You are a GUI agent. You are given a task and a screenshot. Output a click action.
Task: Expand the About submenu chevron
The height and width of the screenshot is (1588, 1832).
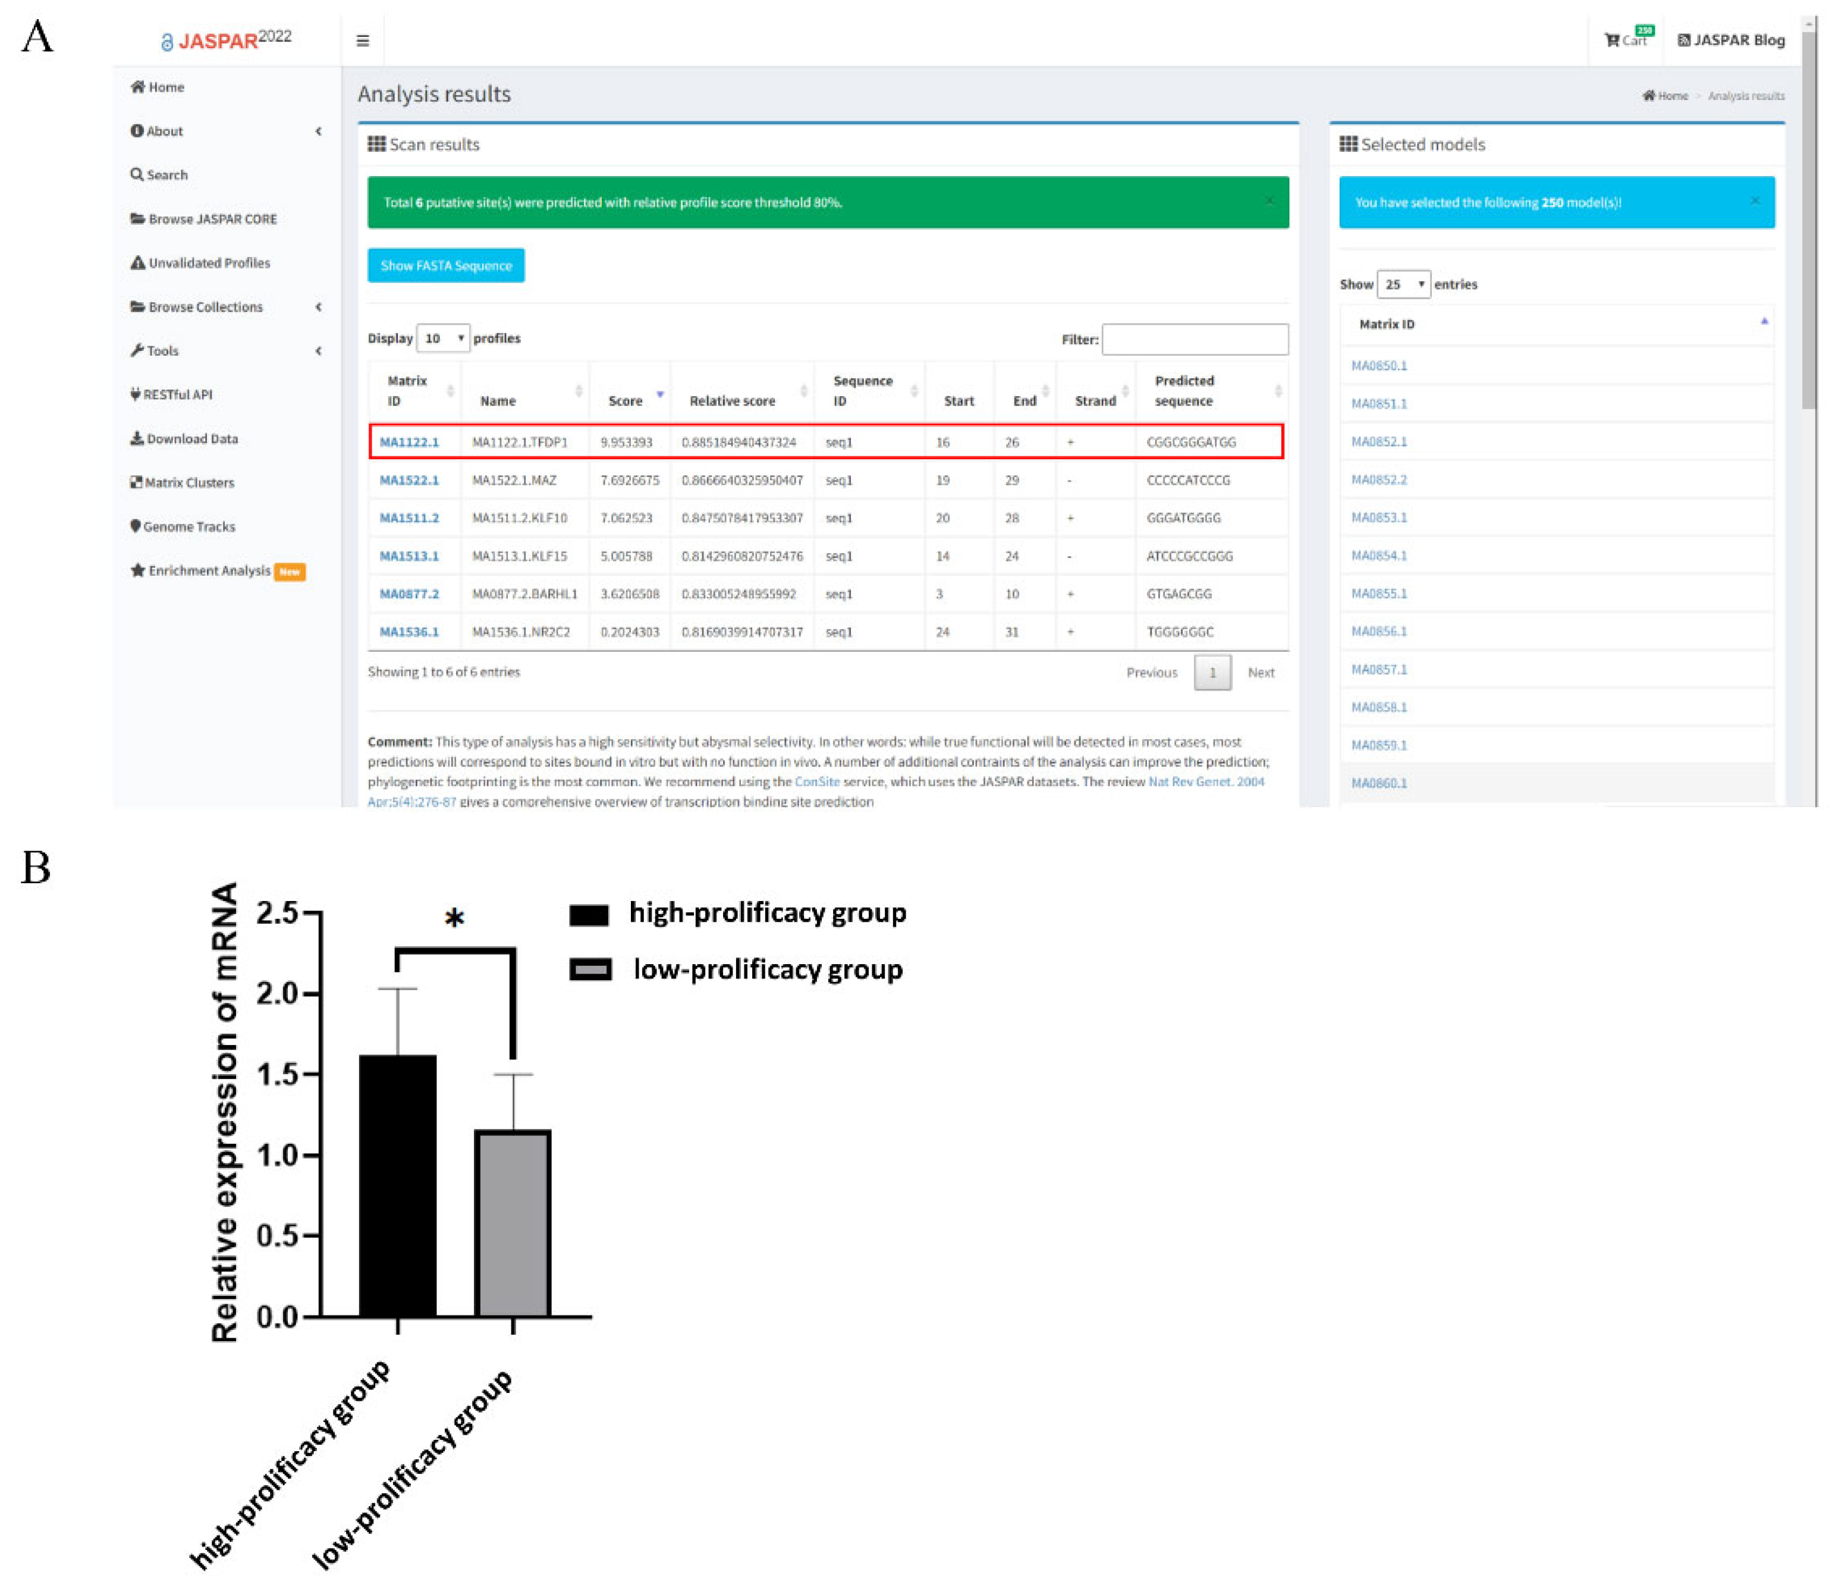click(319, 131)
